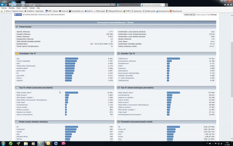233x146 pixels.
Task: Open the Takkahuone forum area link
Action: 122,59
